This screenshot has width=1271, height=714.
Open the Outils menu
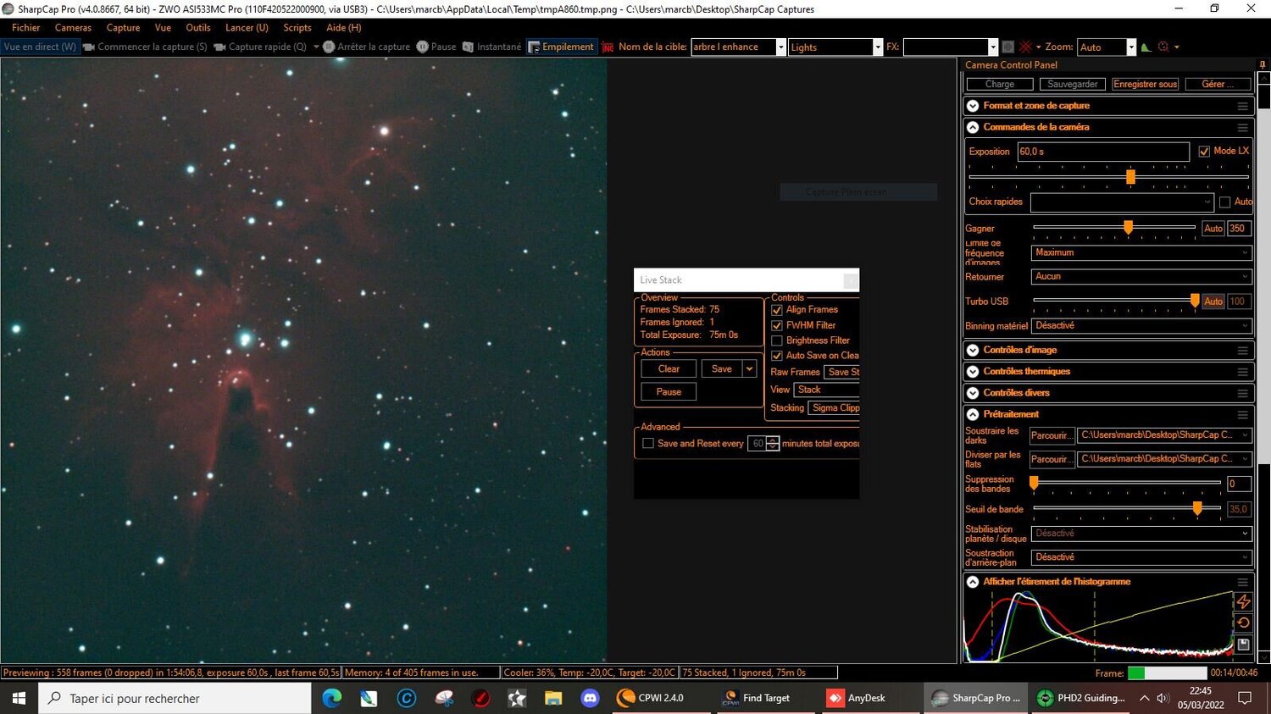(x=197, y=27)
